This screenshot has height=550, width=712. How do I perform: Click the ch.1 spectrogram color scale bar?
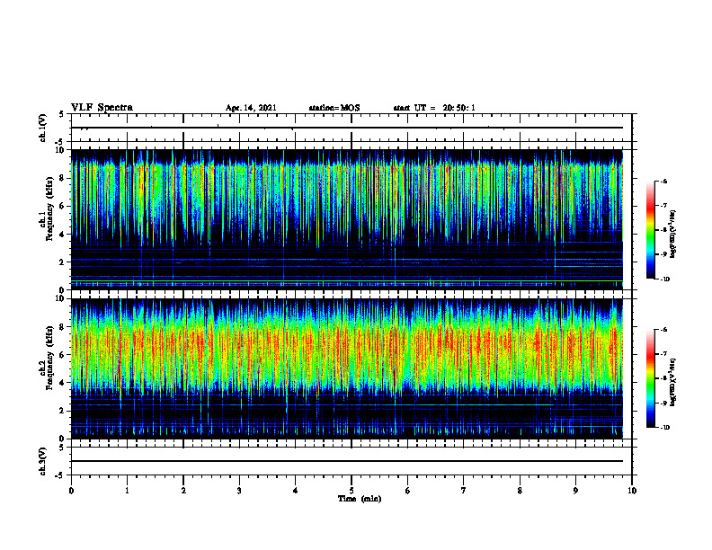651,230
